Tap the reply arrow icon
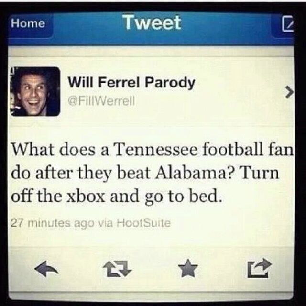The width and height of the screenshot is (306, 306). tap(46, 269)
